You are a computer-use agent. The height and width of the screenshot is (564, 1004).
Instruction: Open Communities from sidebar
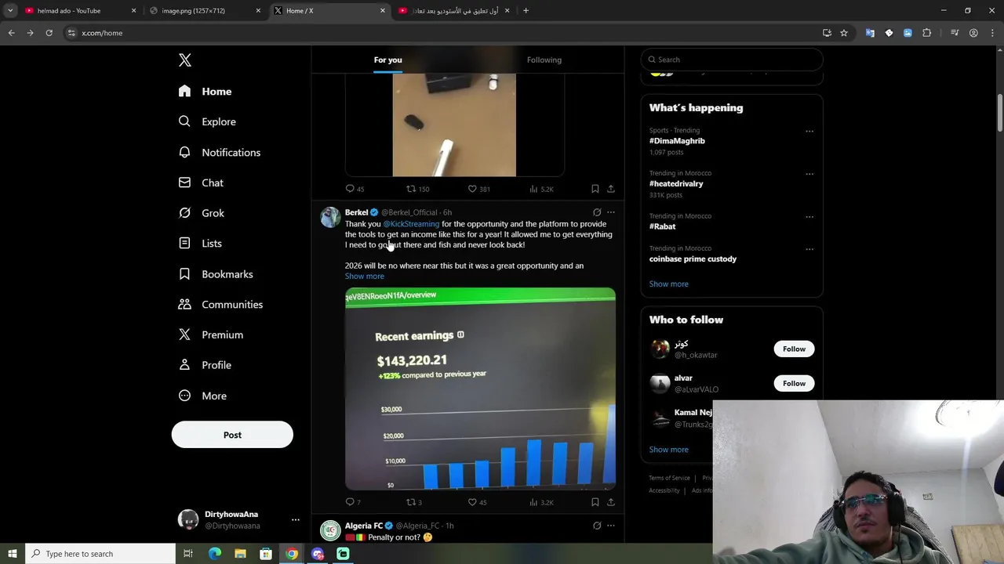[x=220, y=305]
